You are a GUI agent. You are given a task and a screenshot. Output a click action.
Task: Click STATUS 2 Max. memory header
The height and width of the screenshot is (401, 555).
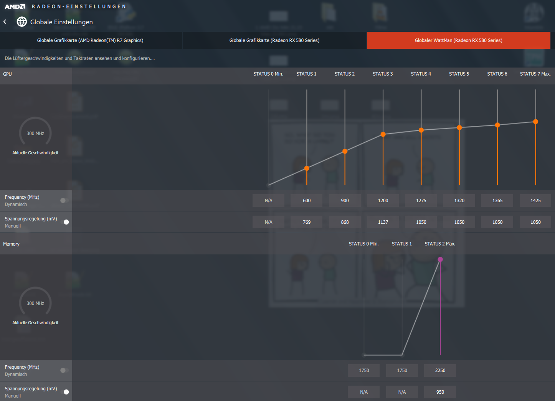click(x=440, y=244)
